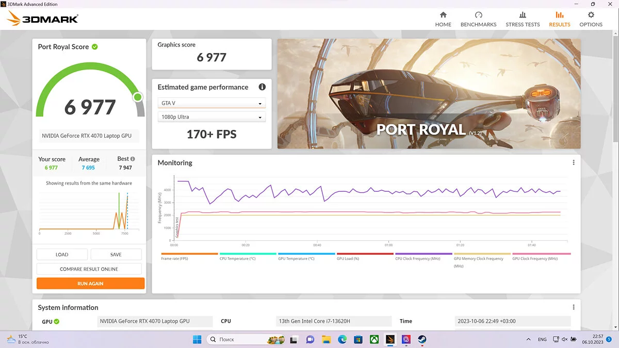Open Stress Tests section
This screenshot has height=348, width=619.
pyautogui.click(x=523, y=19)
